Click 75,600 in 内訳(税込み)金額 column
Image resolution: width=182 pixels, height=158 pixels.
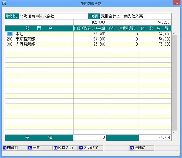click(90, 44)
